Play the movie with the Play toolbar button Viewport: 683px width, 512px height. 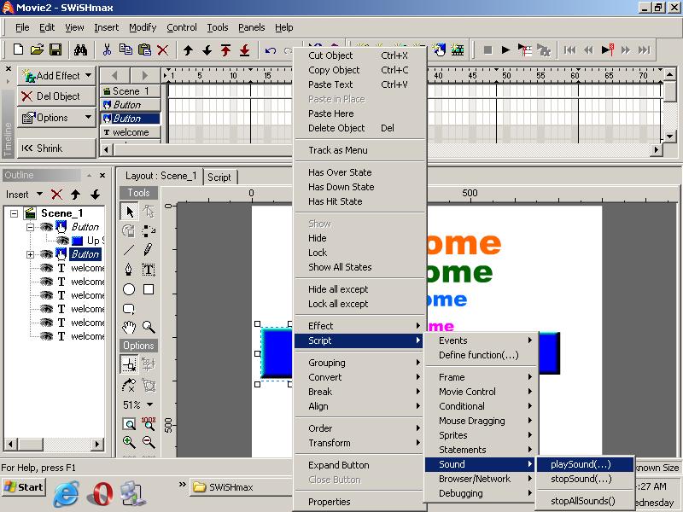click(x=505, y=50)
